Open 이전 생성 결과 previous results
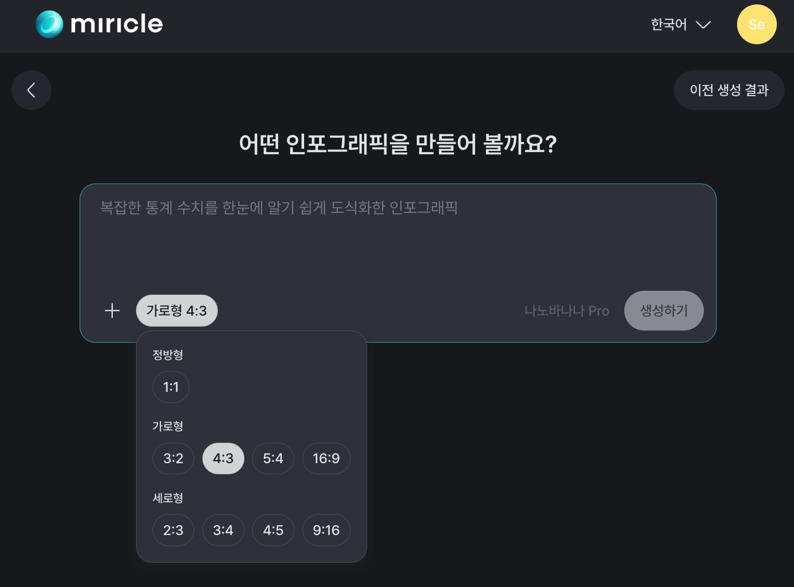 coord(729,90)
